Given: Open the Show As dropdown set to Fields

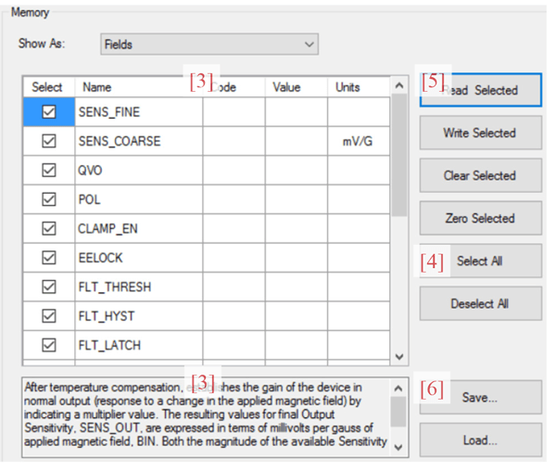Looking at the screenshot, I should tap(209, 45).
